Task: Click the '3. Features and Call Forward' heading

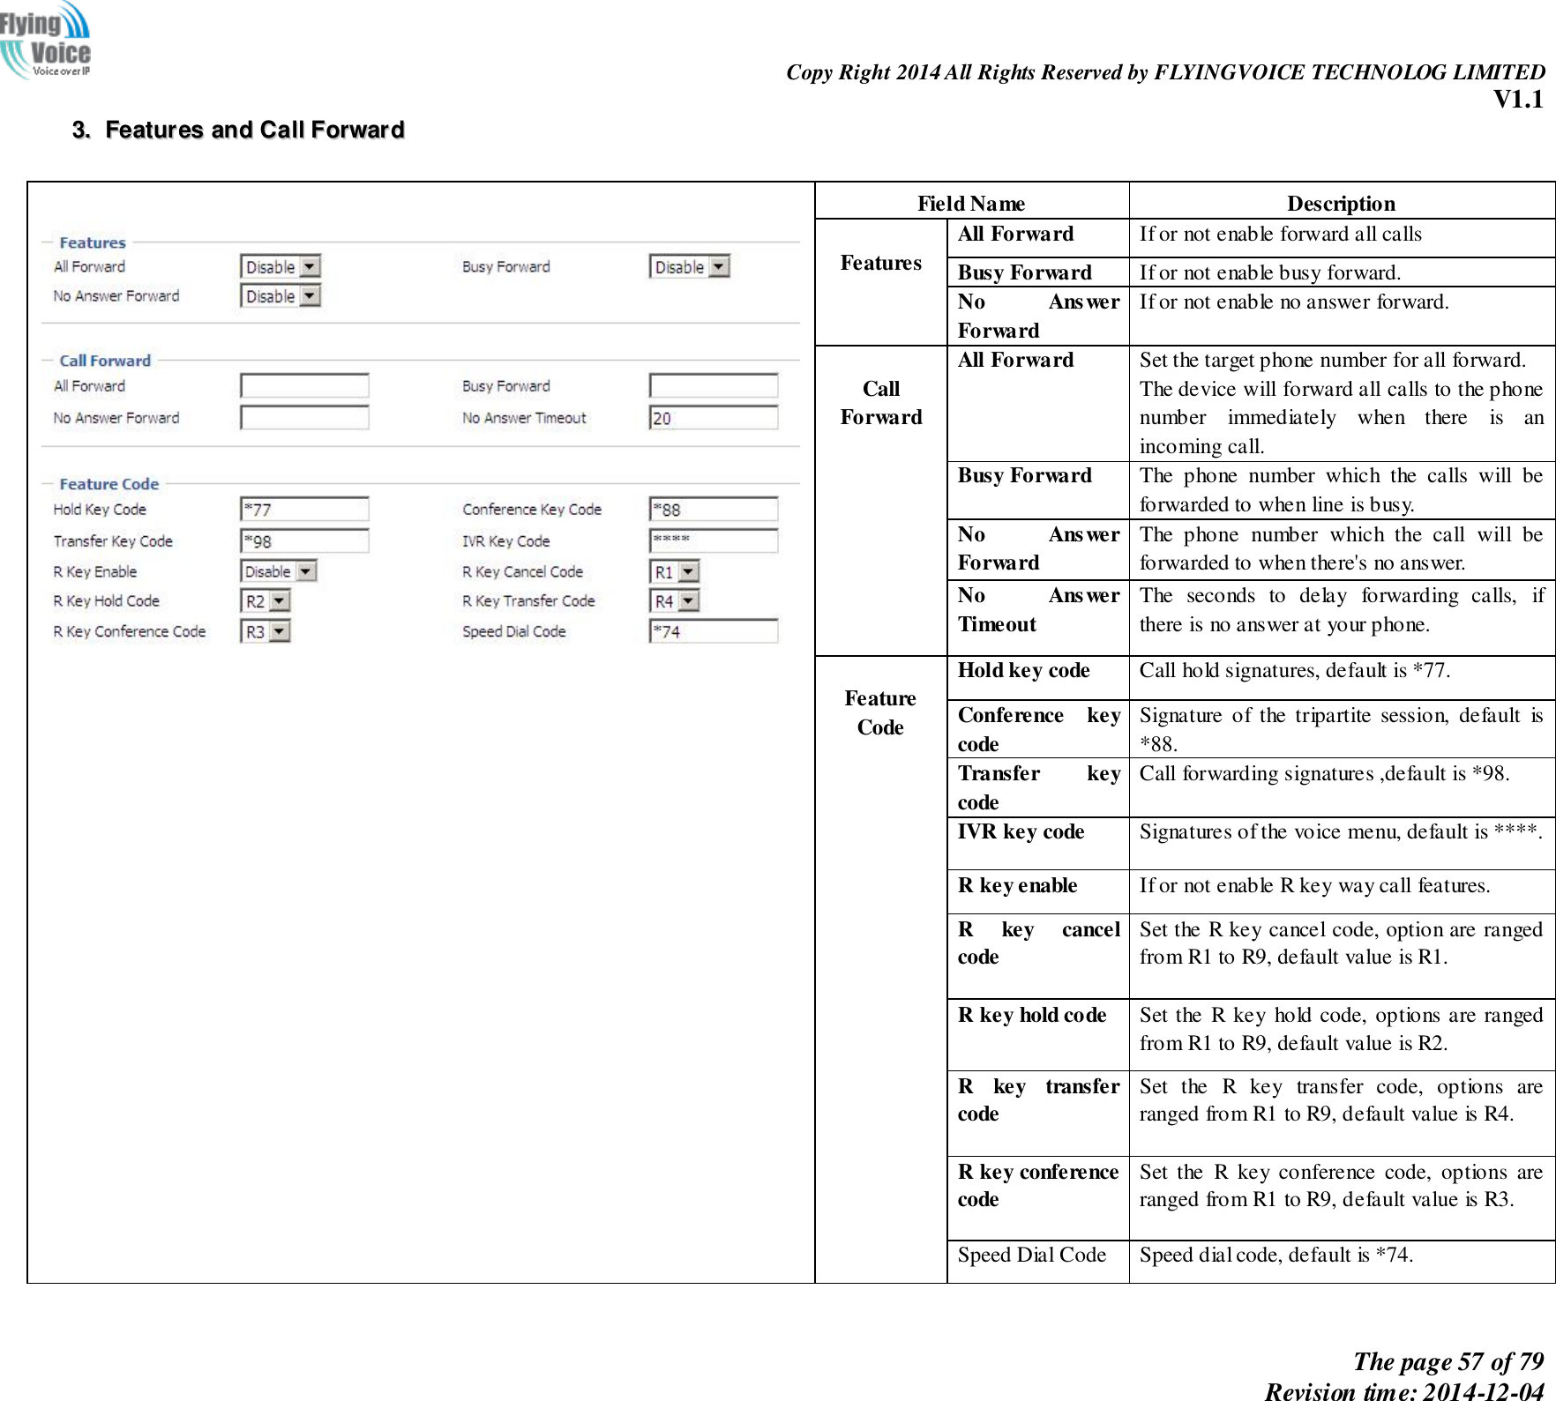Action: tap(238, 130)
